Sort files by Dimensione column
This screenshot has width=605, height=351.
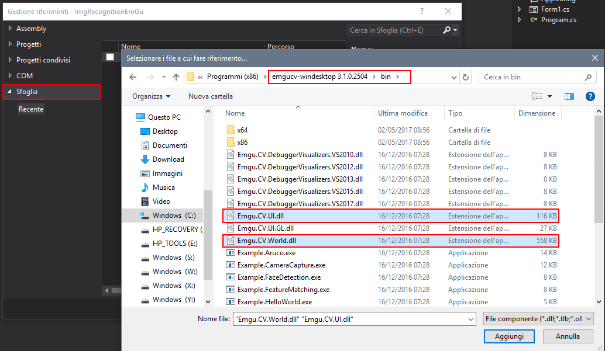point(538,113)
